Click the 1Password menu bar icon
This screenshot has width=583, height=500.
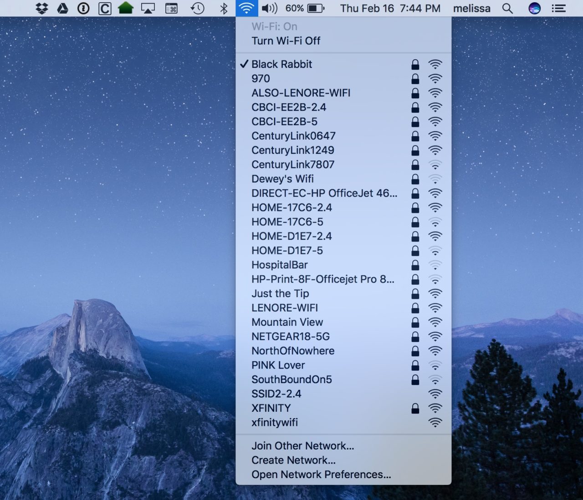(x=83, y=8)
